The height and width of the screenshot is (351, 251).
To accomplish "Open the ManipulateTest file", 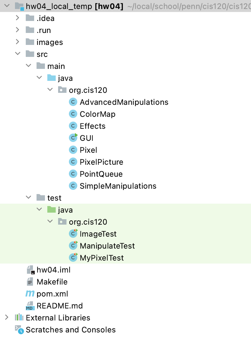I will [x=107, y=246].
